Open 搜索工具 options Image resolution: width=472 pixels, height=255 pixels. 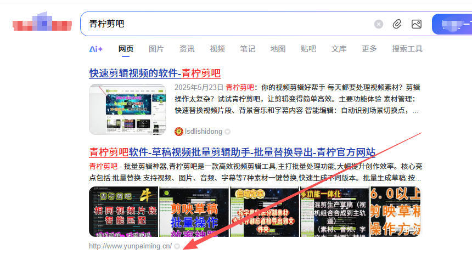[407, 49]
